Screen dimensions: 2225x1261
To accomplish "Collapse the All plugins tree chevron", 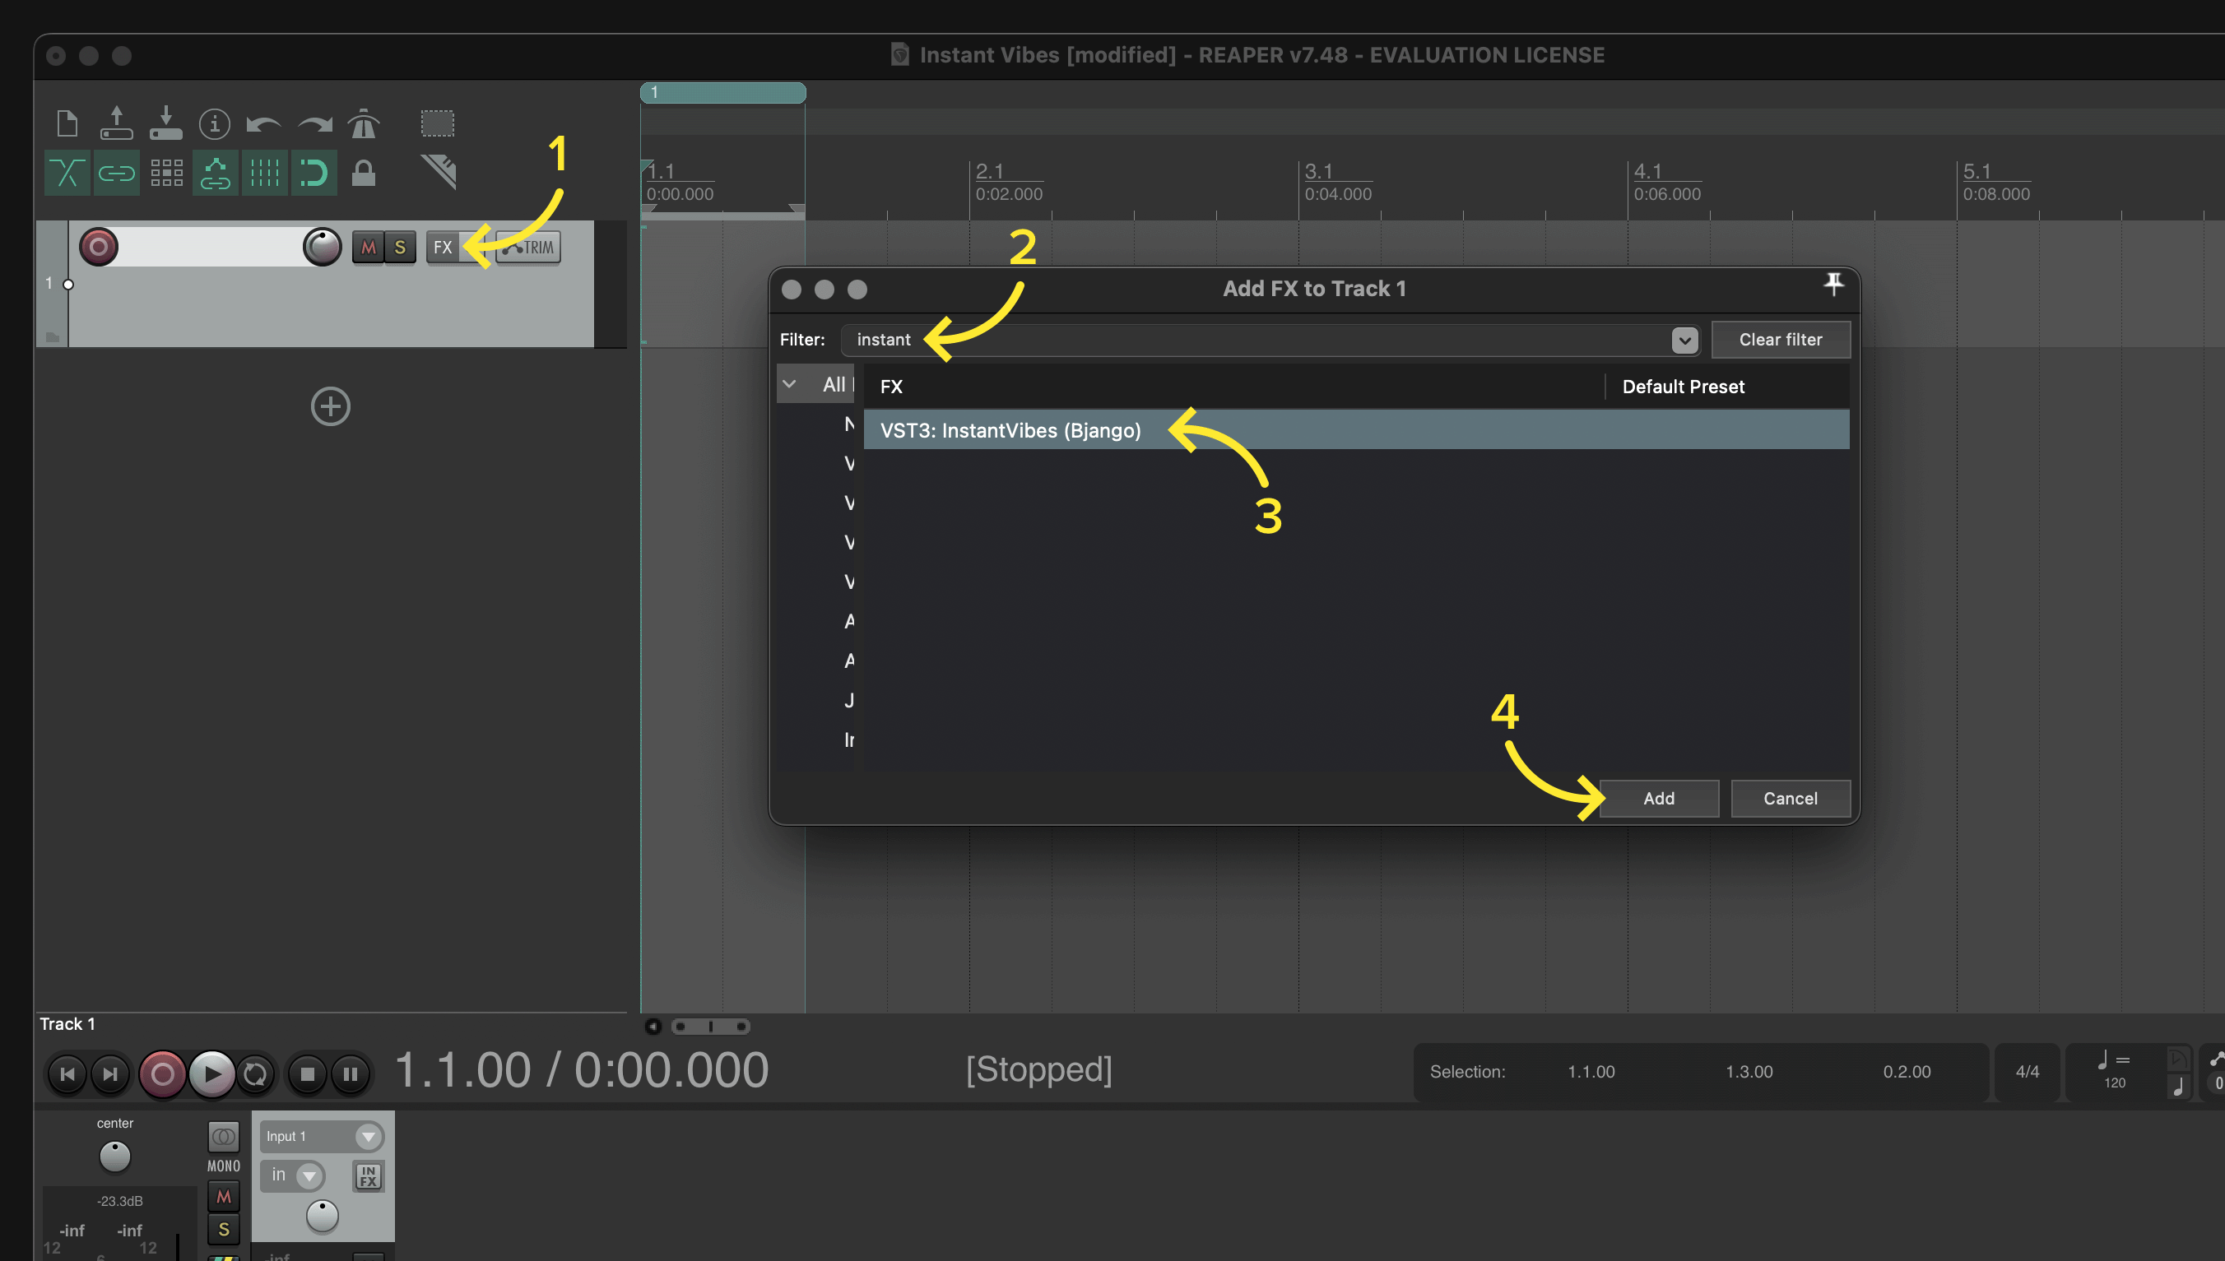I will (789, 383).
